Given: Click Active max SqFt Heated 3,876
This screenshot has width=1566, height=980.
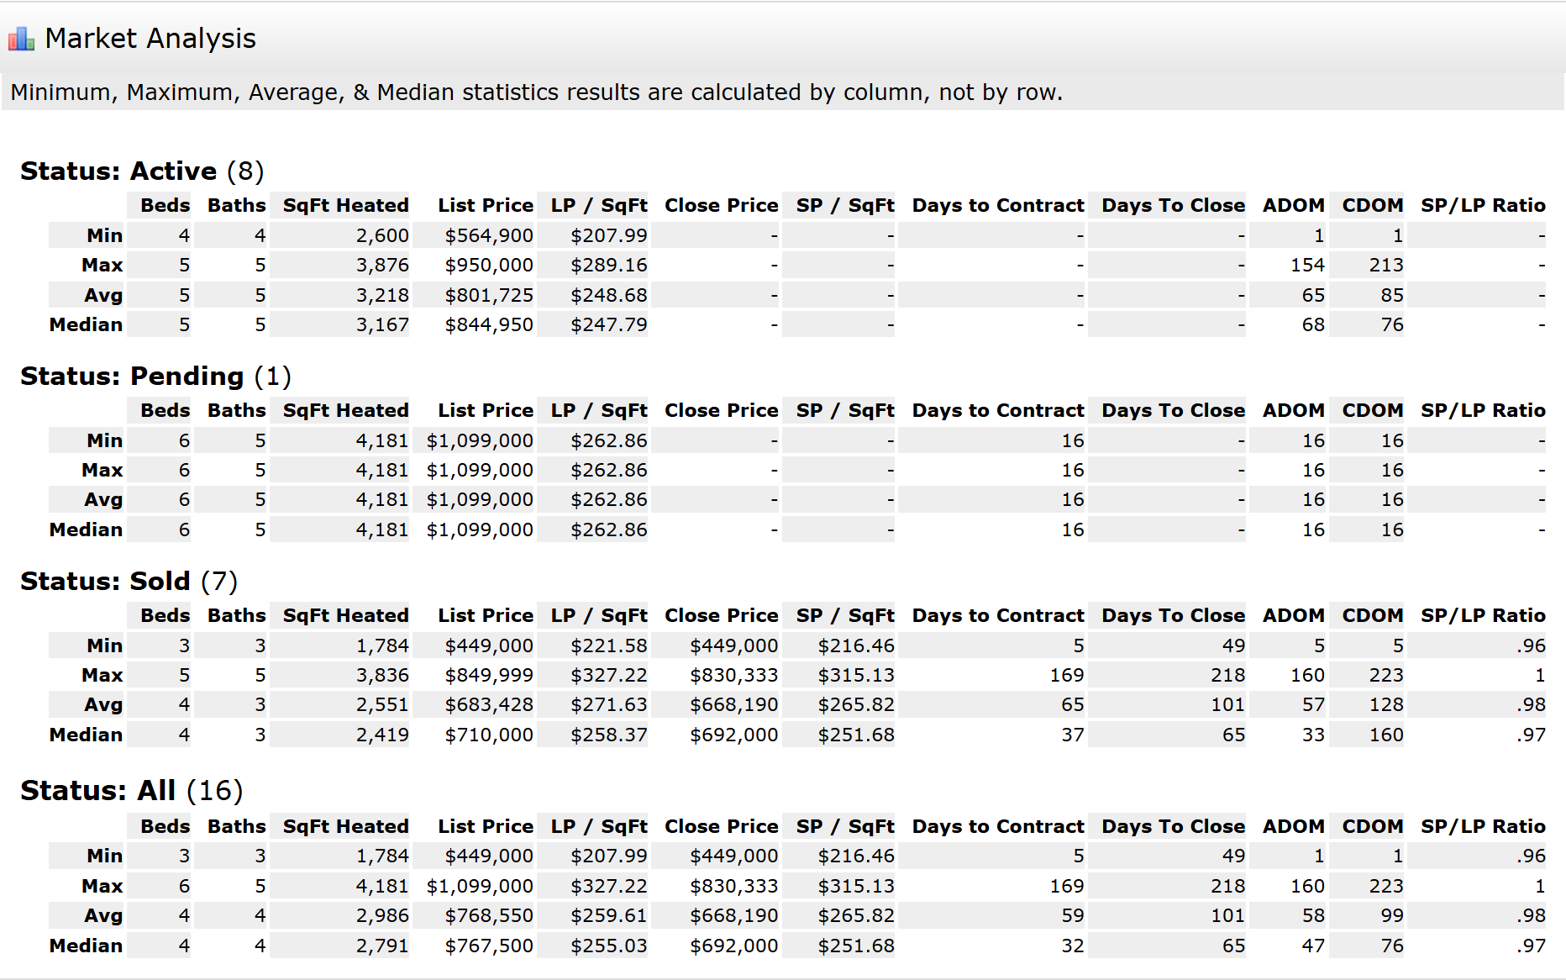Looking at the screenshot, I should coord(382,266).
